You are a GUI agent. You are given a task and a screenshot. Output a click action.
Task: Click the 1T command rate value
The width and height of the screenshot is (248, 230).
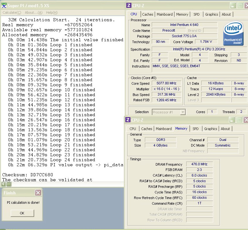tap(199, 203)
